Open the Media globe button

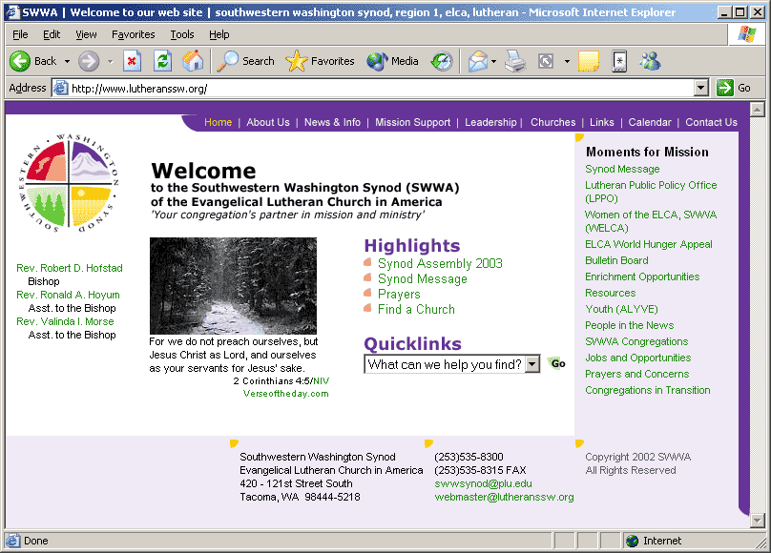[392, 61]
